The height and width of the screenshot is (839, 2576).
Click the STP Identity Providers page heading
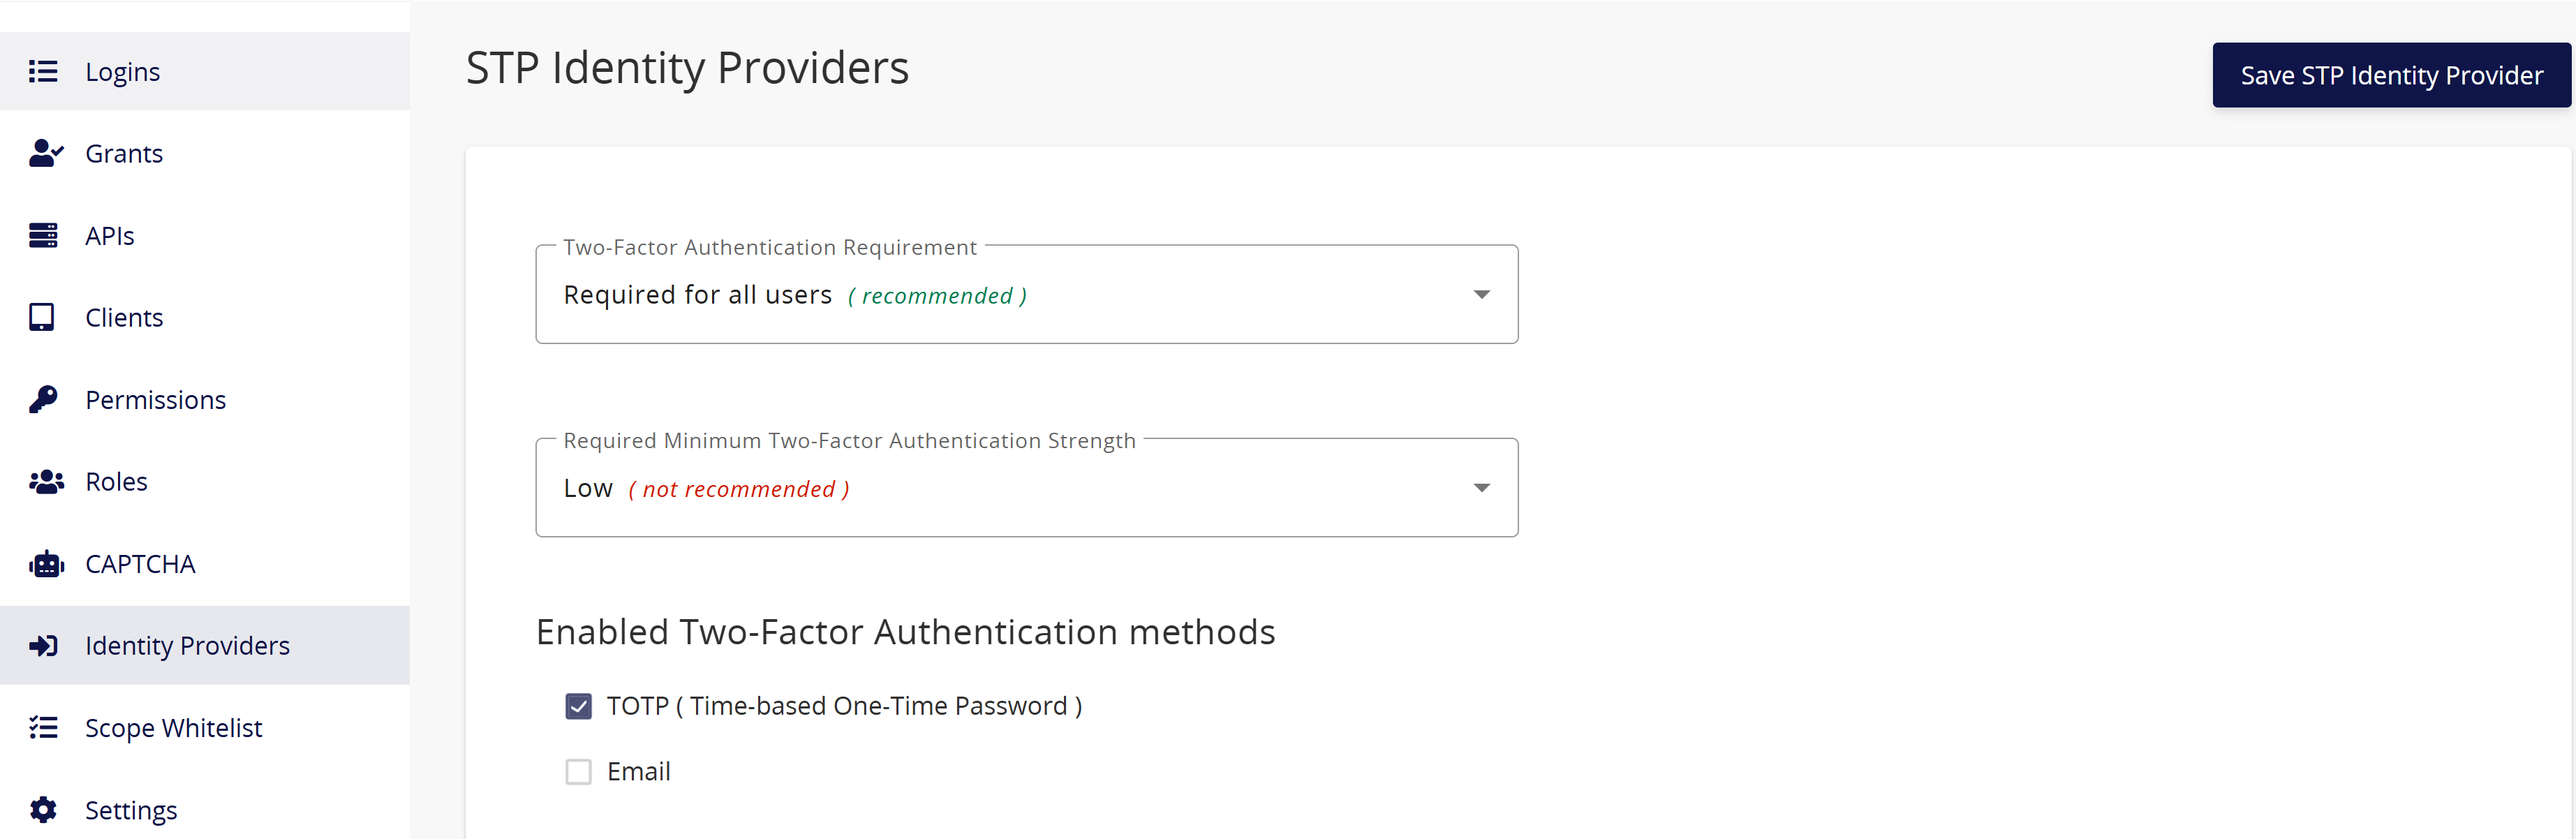(x=687, y=69)
